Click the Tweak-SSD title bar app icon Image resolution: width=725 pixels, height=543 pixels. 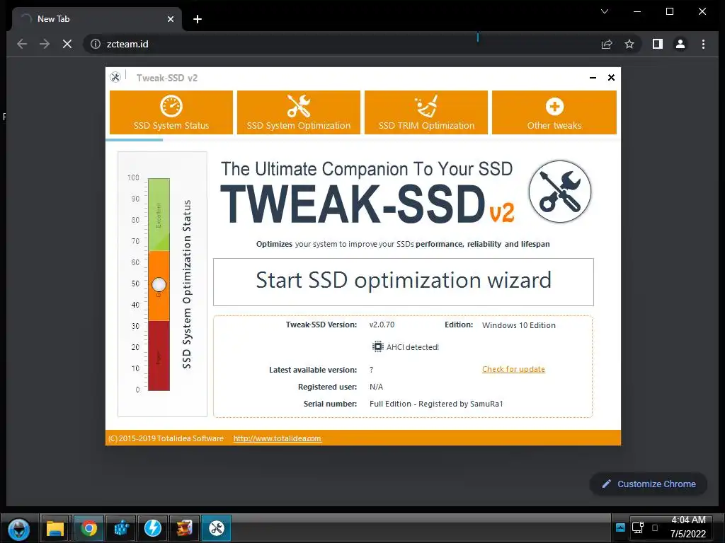[115, 77]
